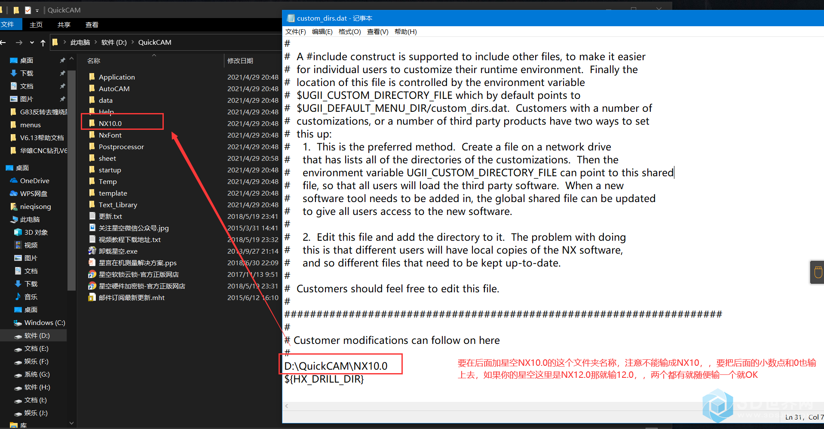824x429 pixels.
Task: Open 音乐 library in sidebar
Action: pyautogui.click(x=31, y=297)
